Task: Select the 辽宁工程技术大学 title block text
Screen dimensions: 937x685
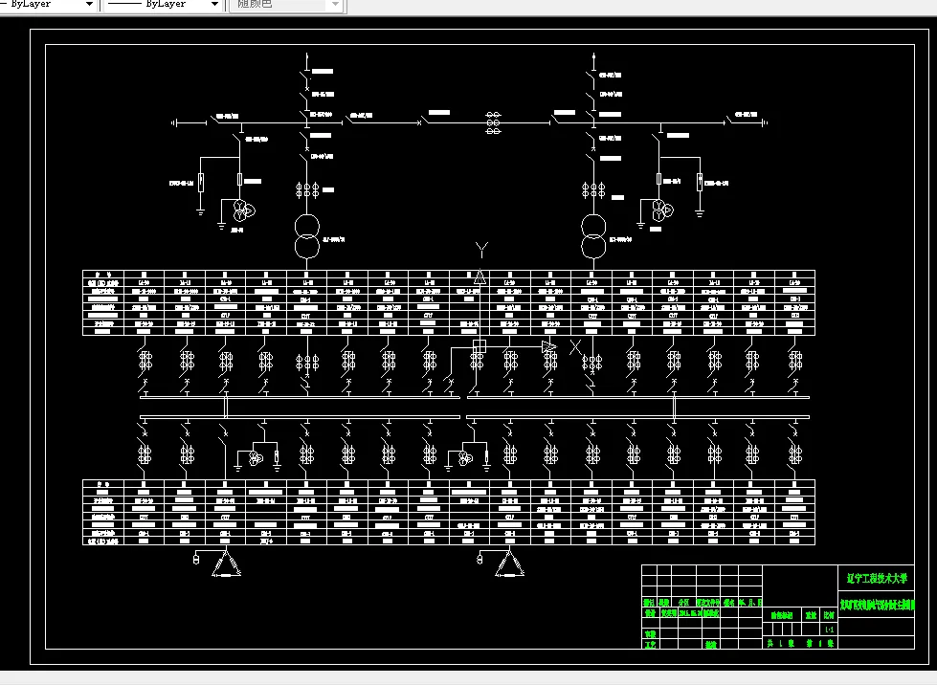Action: point(877,578)
